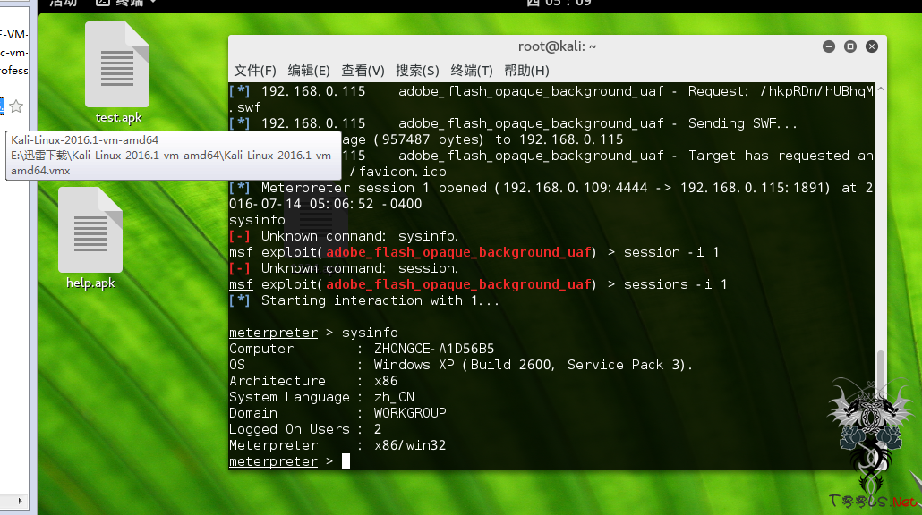Image resolution: width=922 pixels, height=515 pixels.
Task: Click the OS value "Windows XP (Build 2600, Service Pack 3)."
Action: [534, 365]
